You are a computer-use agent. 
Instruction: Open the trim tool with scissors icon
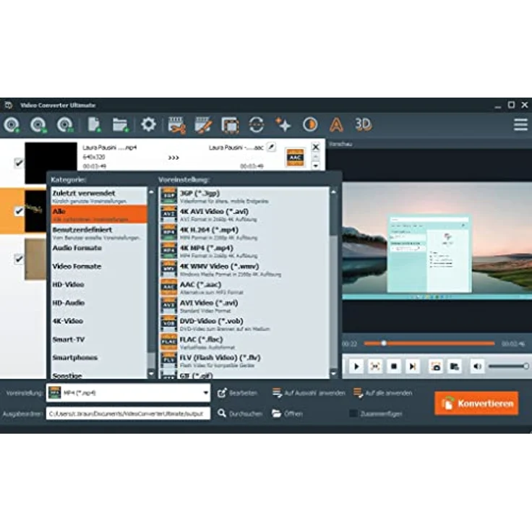176,125
